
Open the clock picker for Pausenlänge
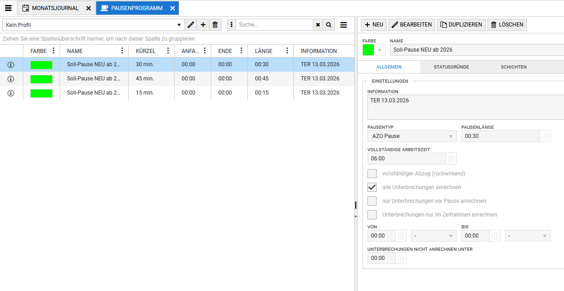coord(545,136)
